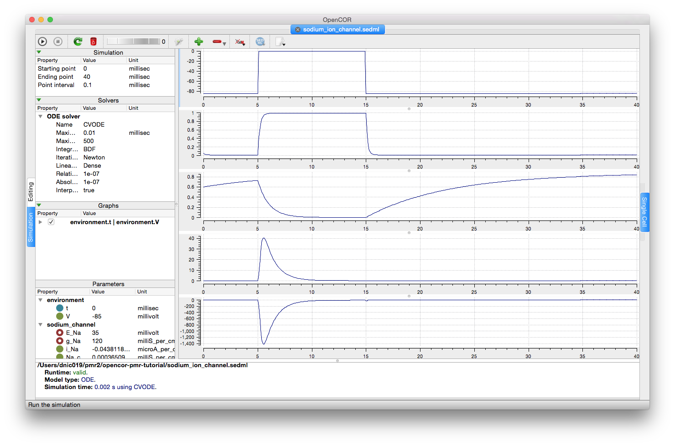Click the stop simulation button

coord(58,41)
